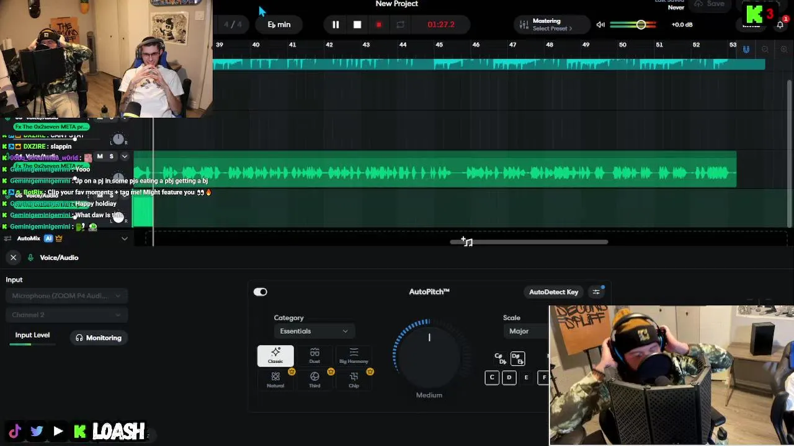Click the green Kick K icon beside LOASH
Viewport: 794px width, 446px height.
pyautogui.click(x=80, y=431)
